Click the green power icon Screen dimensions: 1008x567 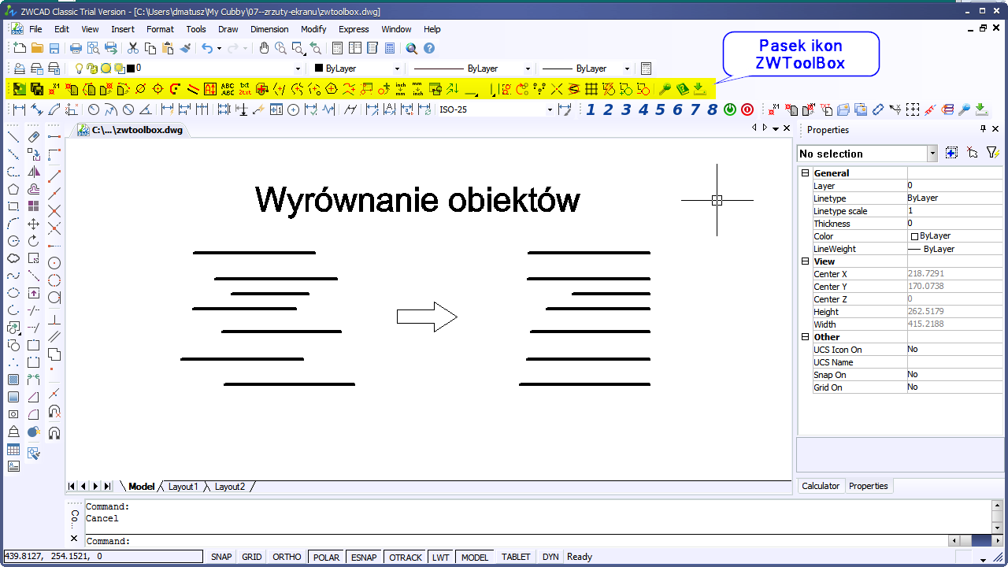click(x=730, y=109)
